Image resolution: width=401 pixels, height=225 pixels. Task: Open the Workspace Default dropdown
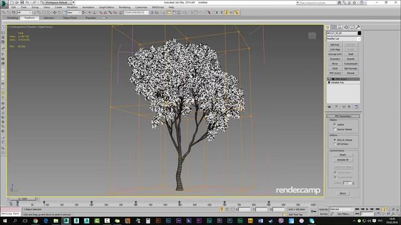pos(58,2)
